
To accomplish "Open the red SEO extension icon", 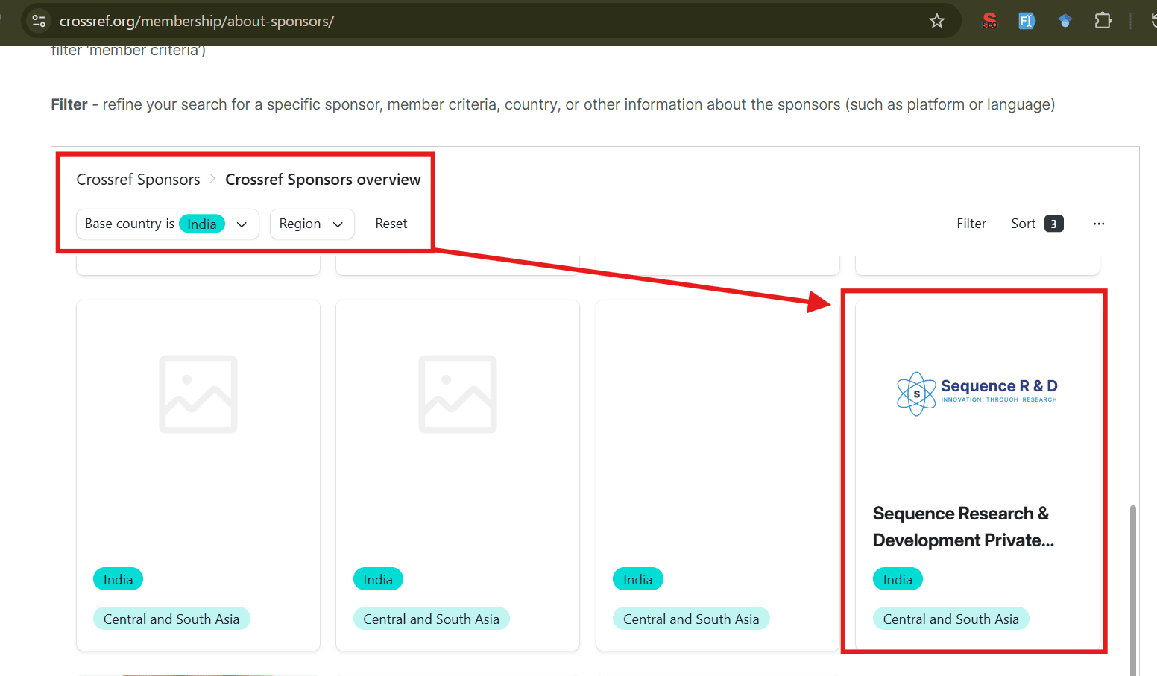I will 989,21.
